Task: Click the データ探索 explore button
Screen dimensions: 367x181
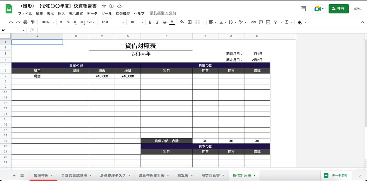Action: click(x=336, y=175)
